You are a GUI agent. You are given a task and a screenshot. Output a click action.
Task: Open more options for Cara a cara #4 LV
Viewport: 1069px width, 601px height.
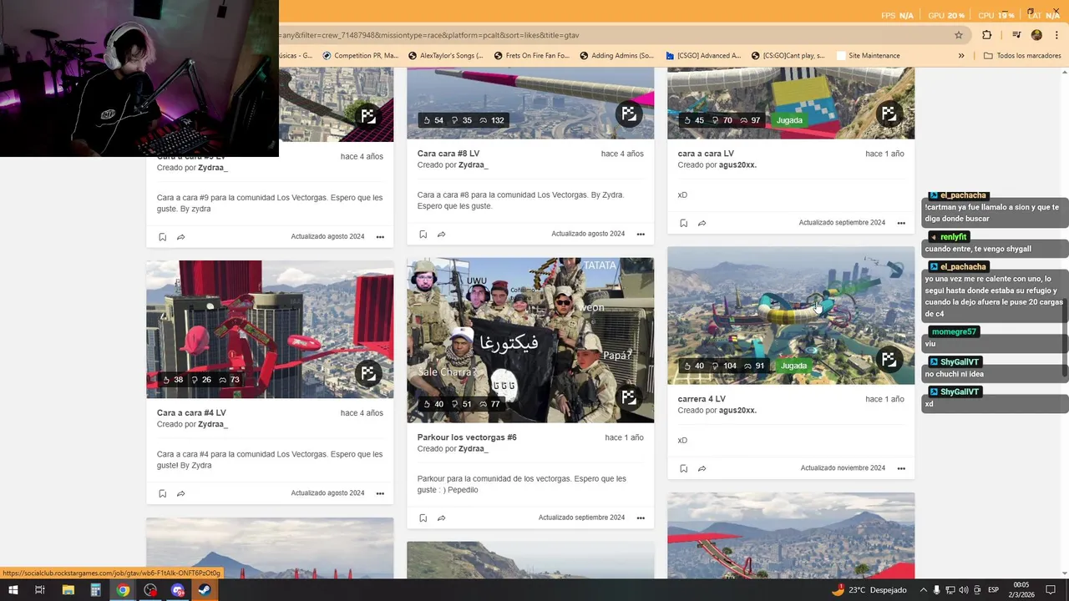coord(380,493)
